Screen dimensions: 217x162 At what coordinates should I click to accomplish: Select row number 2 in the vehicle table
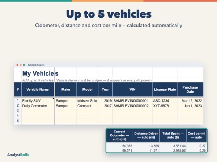tap(18, 105)
